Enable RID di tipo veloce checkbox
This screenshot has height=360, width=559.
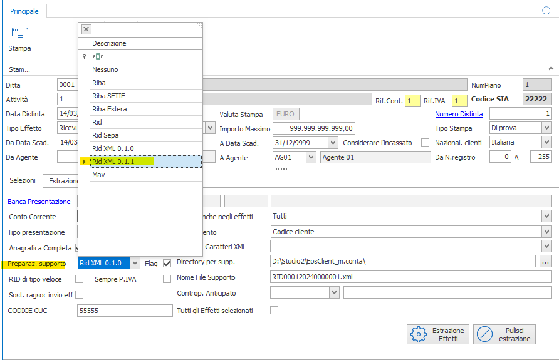point(79,279)
